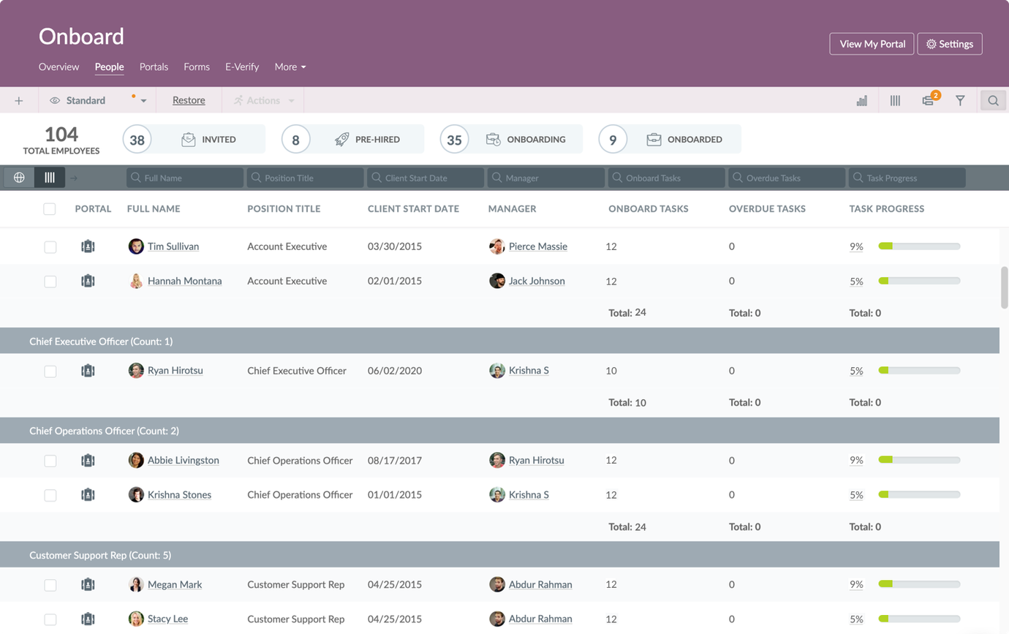Filter by the 38 Invited count
Screen dimensions: 1009x634
coord(137,139)
